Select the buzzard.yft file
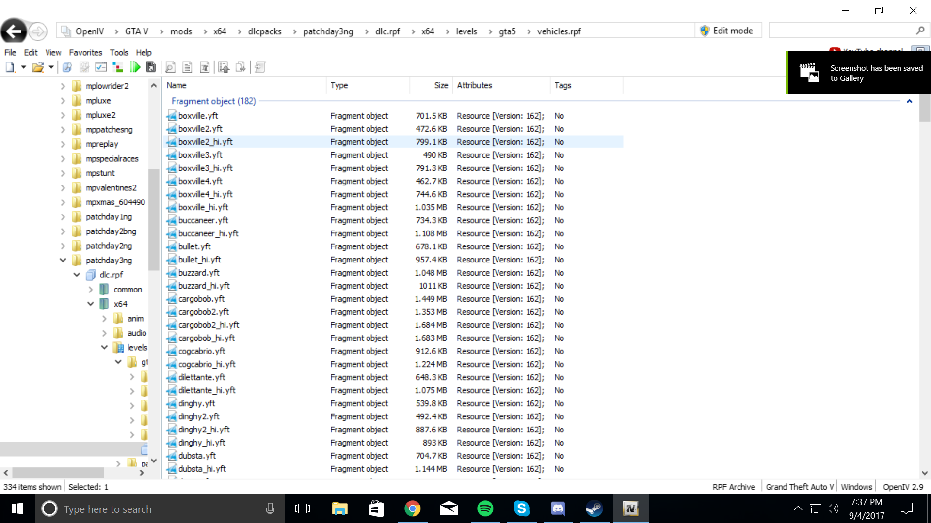The width and height of the screenshot is (931, 523). pos(198,273)
